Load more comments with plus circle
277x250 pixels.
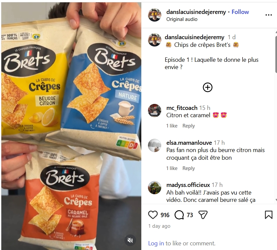[x=208, y=87]
